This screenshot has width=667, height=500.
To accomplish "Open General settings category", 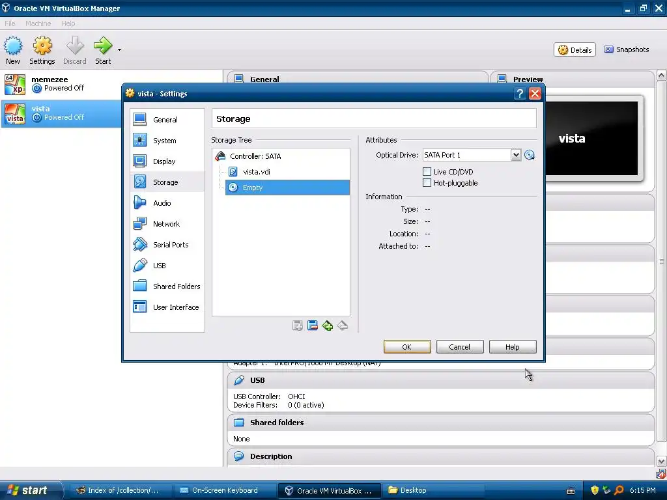I will click(167, 120).
